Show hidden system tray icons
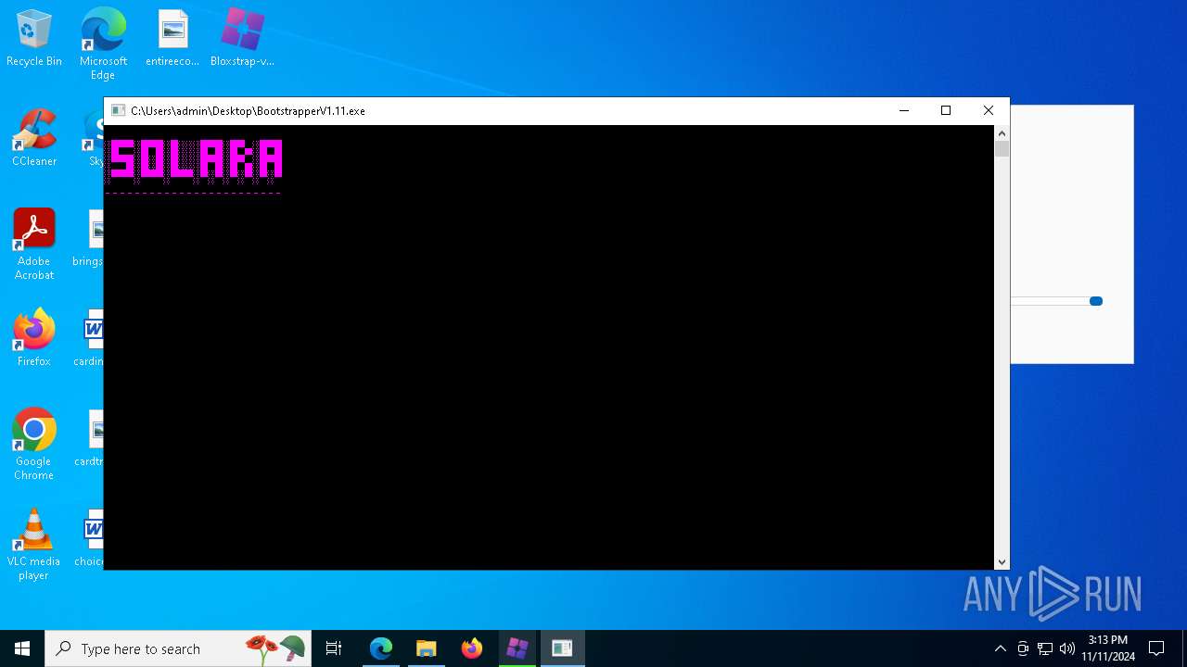Image resolution: width=1187 pixels, height=667 pixels. coord(1000,648)
